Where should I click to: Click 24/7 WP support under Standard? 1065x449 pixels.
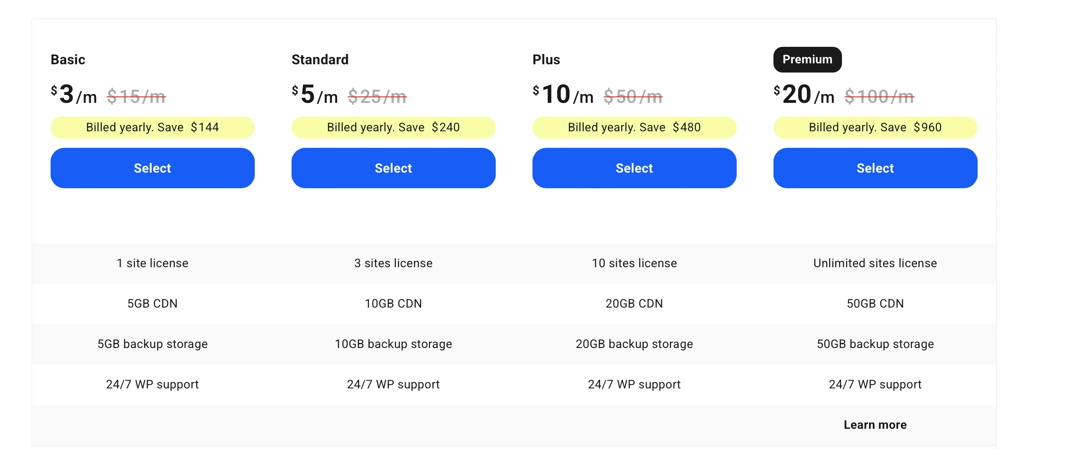393,384
